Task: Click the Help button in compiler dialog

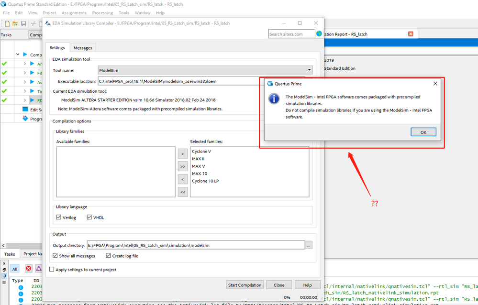Action: [x=307, y=285]
